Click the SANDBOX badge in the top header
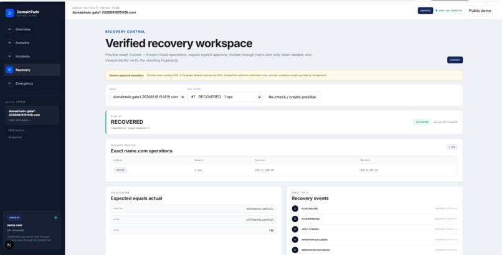Viewport: 502px width, 255px height. [x=425, y=11]
